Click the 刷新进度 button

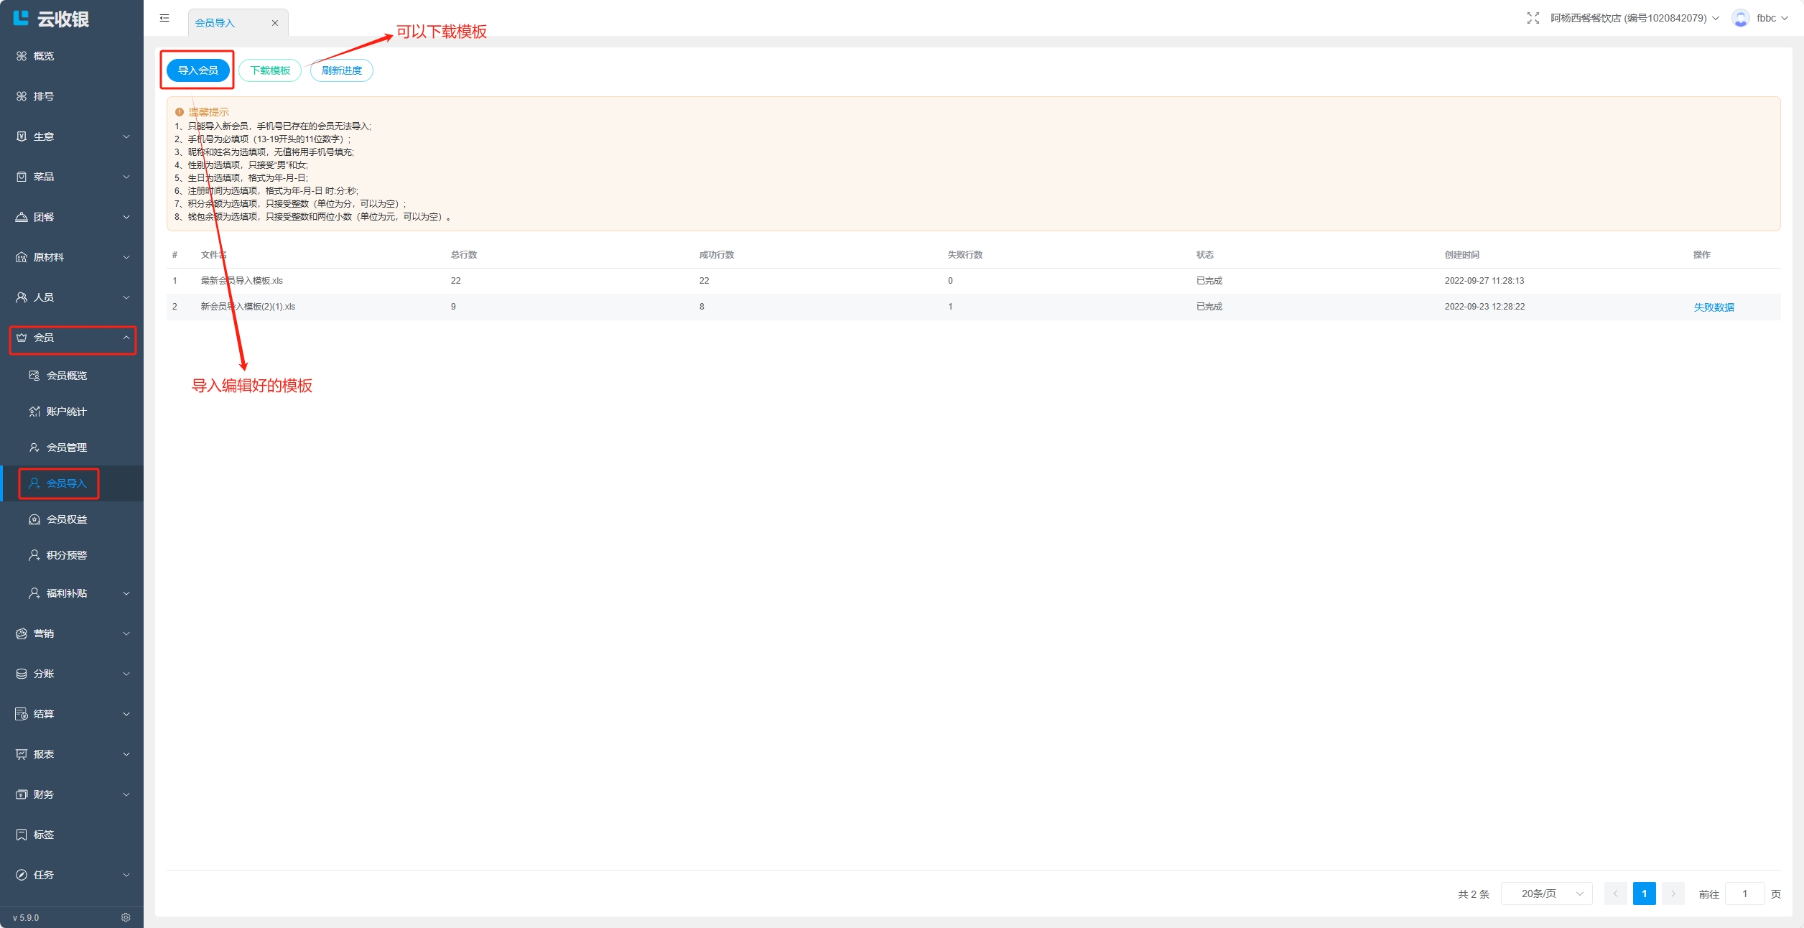click(x=342, y=70)
